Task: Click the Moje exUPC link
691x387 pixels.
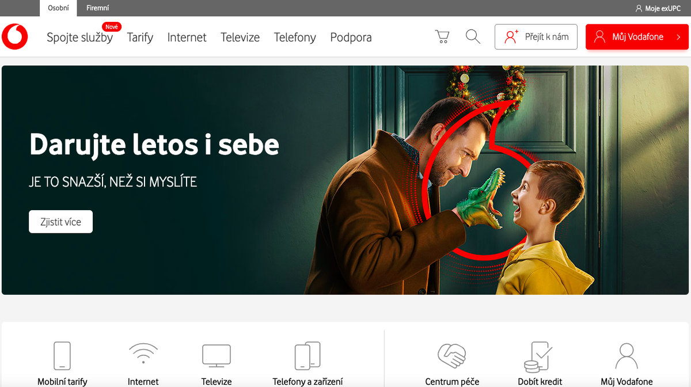Action: coord(658,8)
